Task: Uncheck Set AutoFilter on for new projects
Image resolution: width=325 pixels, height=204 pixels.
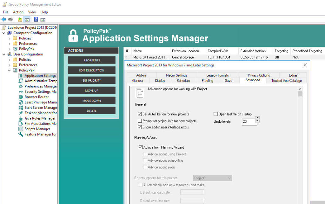Action: tap(140, 114)
